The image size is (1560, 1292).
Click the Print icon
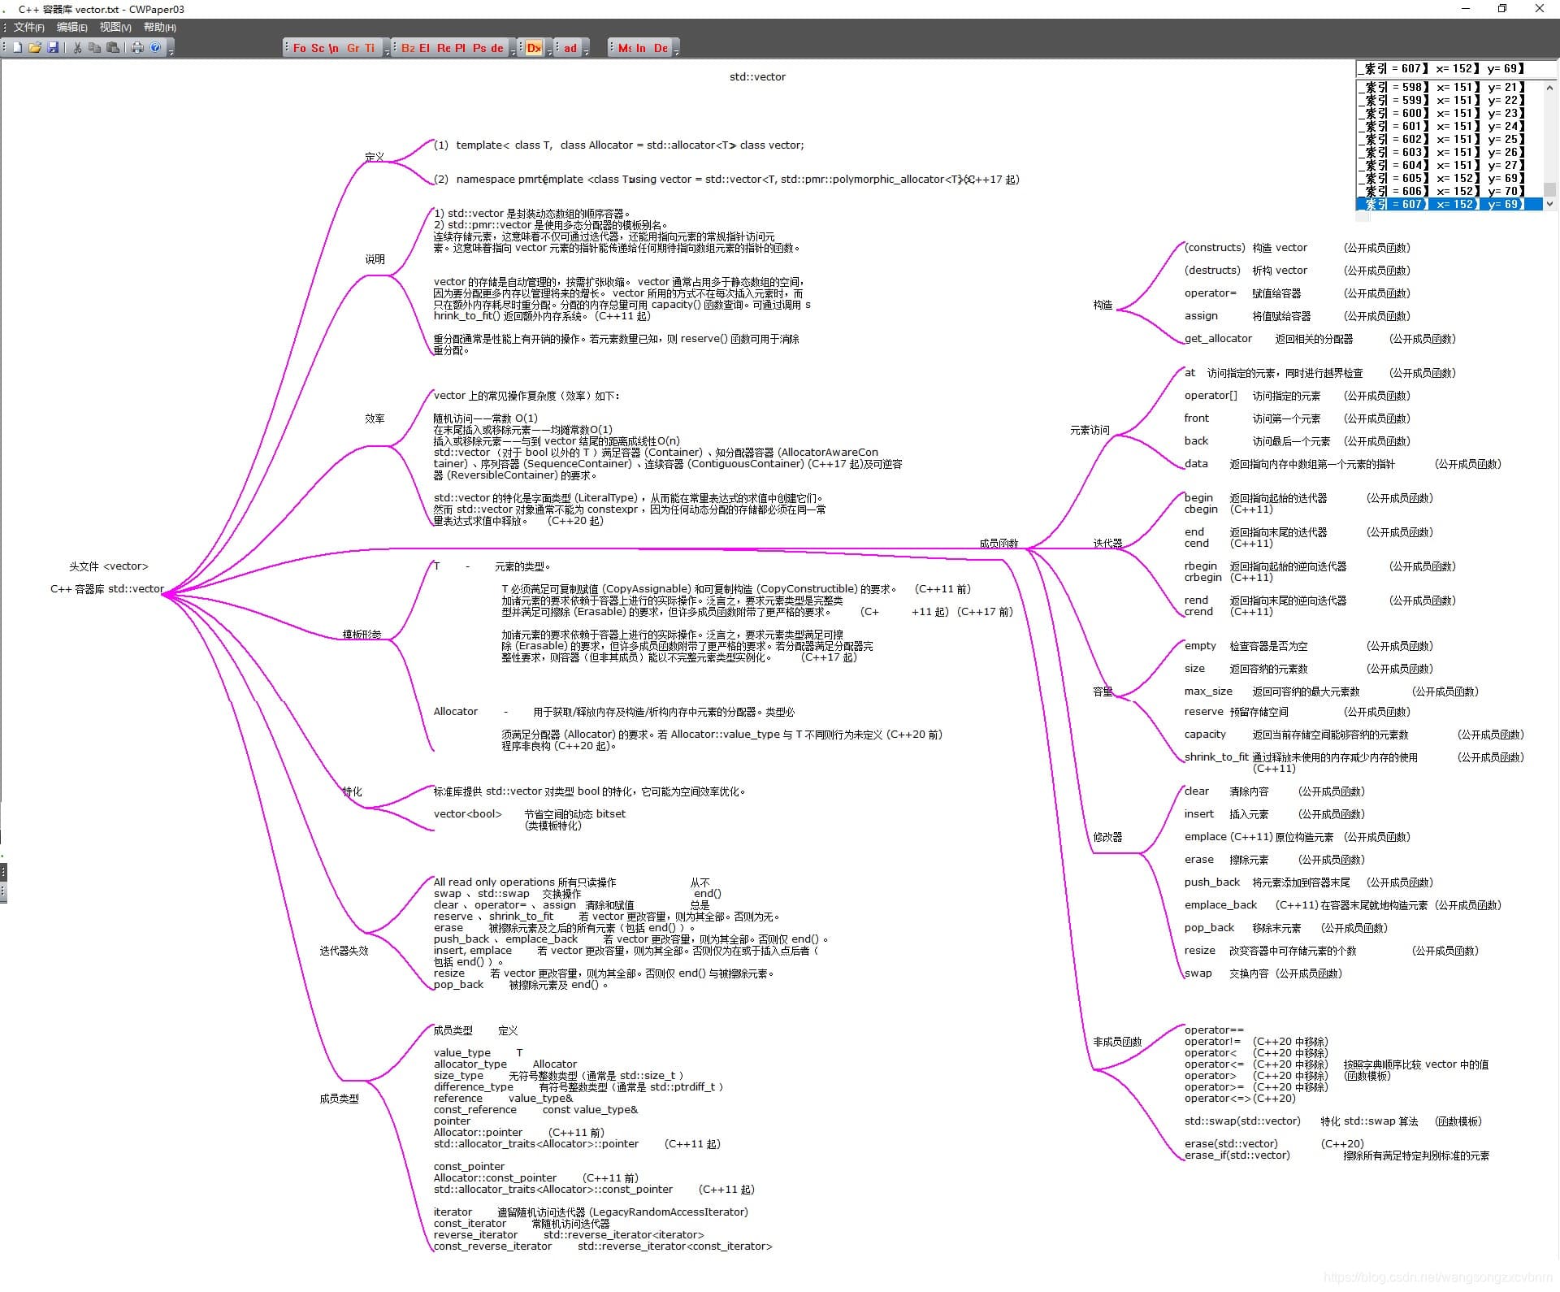pyautogui.click(x=137, y=48)
